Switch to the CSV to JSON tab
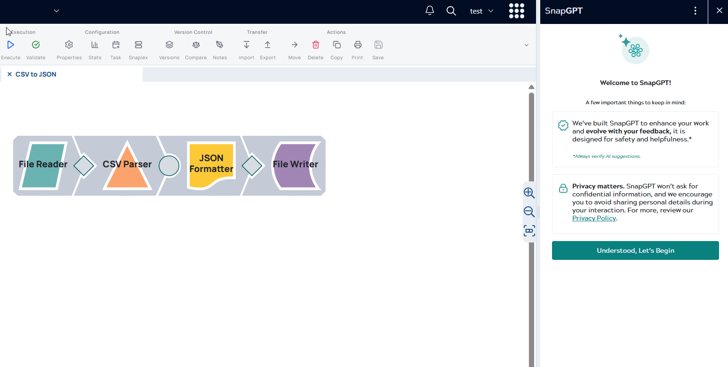Image resolution: width=728 pixels, height=367 pixels. pos(37,74)
